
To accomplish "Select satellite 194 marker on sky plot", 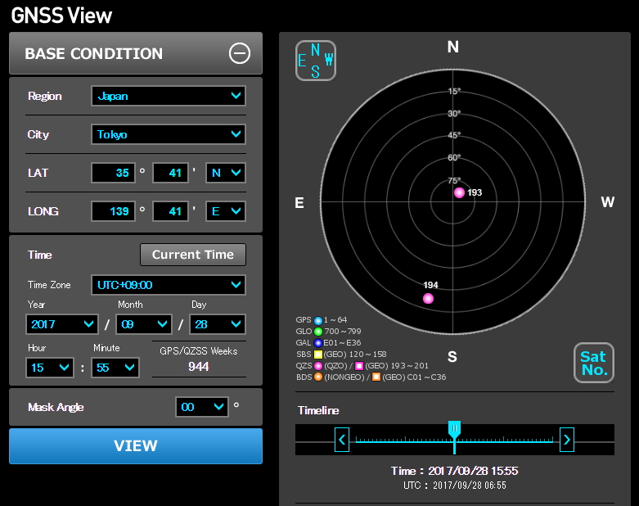I will pos(428,299).
